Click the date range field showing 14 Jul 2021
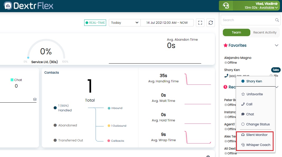The height and width of the screenshot is (157, 282). tap(167, 23)
